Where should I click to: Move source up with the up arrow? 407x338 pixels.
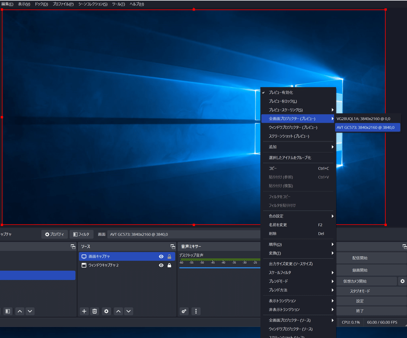point(118,311)
